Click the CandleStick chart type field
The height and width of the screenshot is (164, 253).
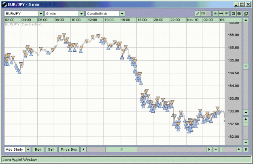[103, 14]
